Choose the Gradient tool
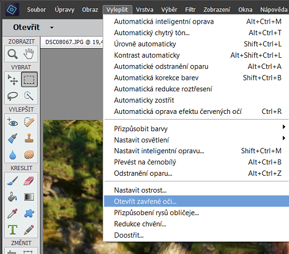 click(x=29, y=197)
